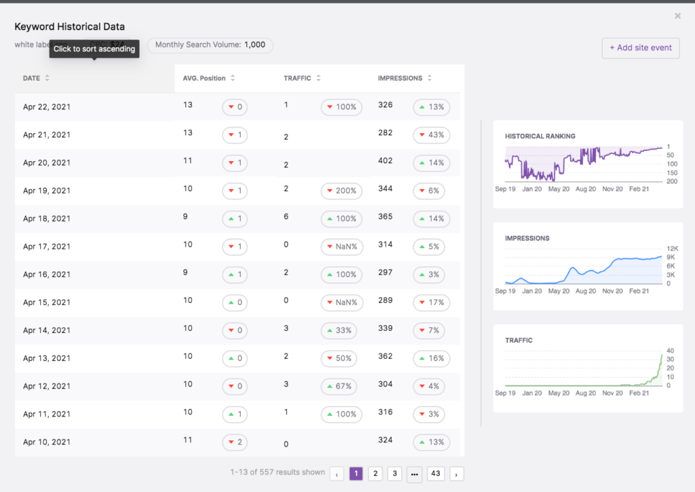Click the 17% impressions badge for Apr 15
This screenshot has width=695, height=492.
pos(431,302)
